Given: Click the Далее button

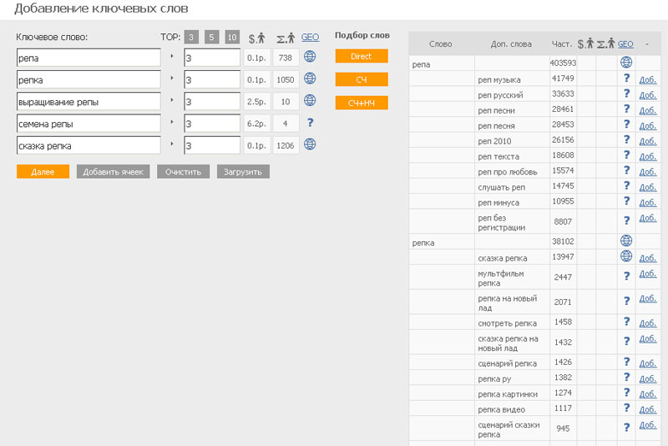Looking at the screenshot, I should click(x=43, y=172).
